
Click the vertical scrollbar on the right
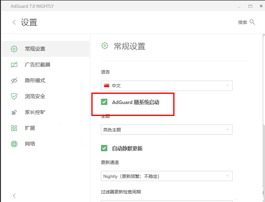(264, 79)
